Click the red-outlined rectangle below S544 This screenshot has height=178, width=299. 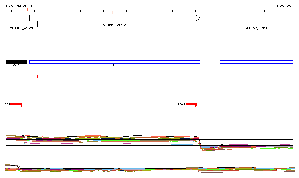(x=22, y=77)
